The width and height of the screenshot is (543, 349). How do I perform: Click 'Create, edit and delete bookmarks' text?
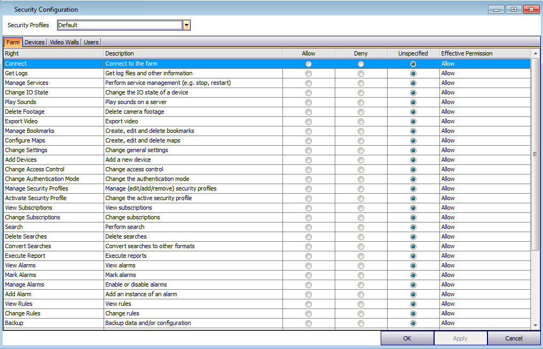coord(149,131)
